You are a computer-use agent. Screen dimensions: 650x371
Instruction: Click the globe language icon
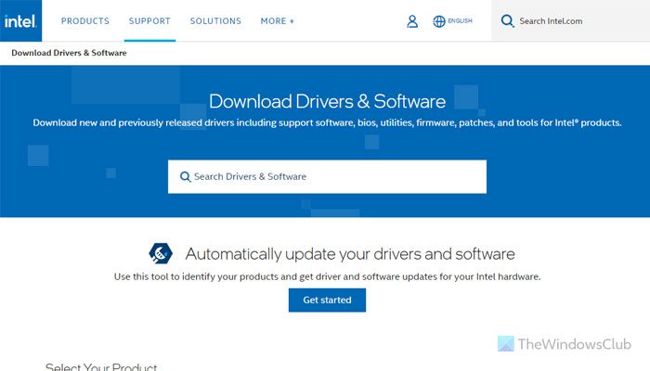[x=438, y=21]
